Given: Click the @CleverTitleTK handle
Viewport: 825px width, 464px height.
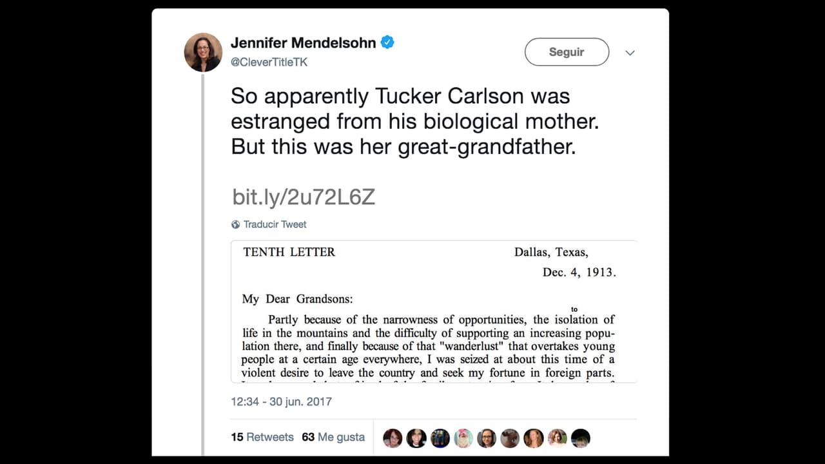Looking at the screenshot, I should click(x=269, y=63).
